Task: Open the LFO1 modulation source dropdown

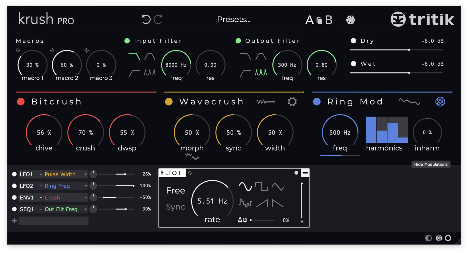Action: 31,174
